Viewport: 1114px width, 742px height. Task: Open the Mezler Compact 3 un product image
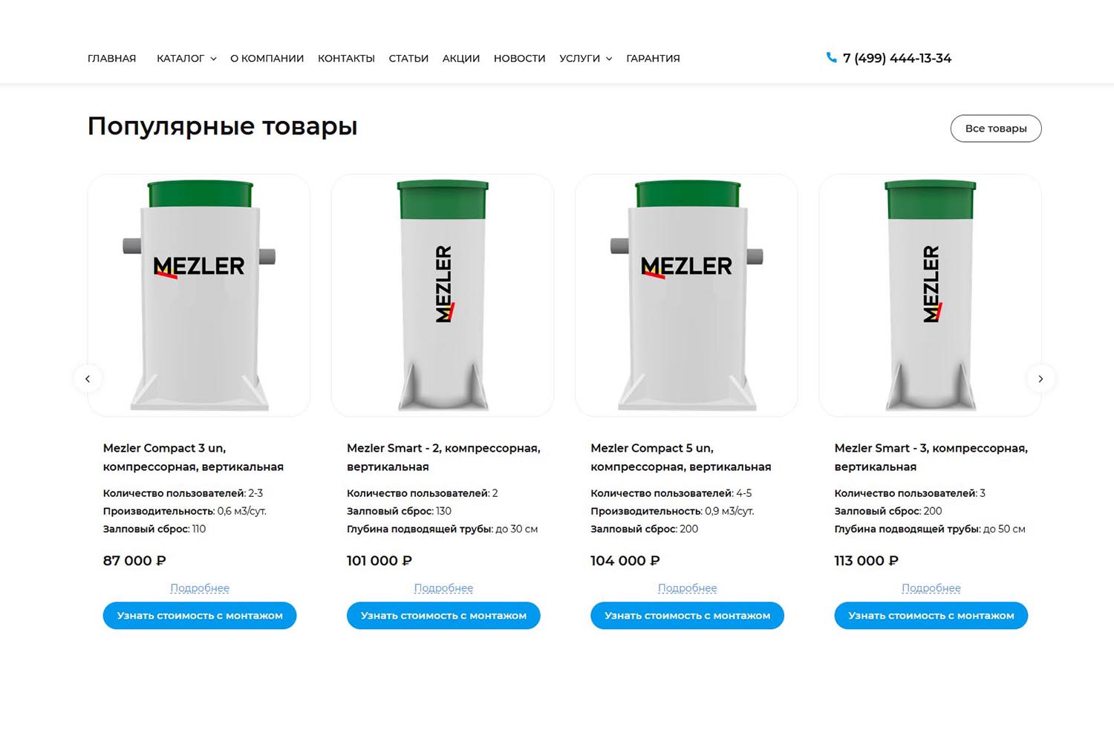[199, 296]
